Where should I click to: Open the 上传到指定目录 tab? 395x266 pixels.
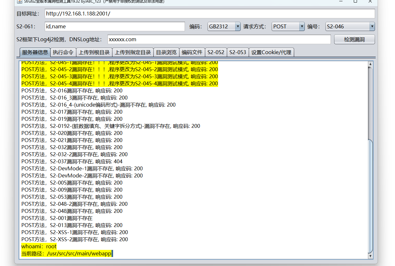pos(133,52)
